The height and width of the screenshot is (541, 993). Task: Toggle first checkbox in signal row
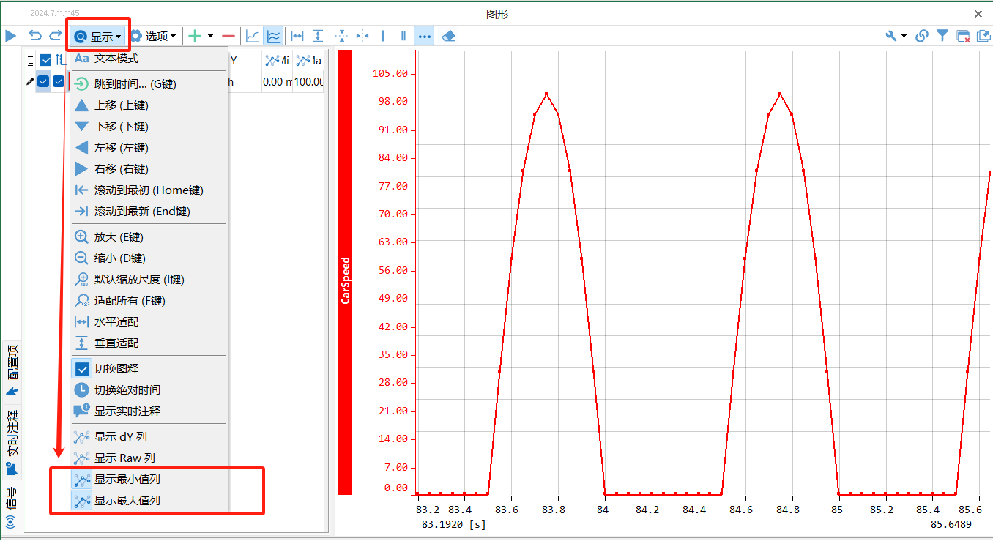pos(43,81)
